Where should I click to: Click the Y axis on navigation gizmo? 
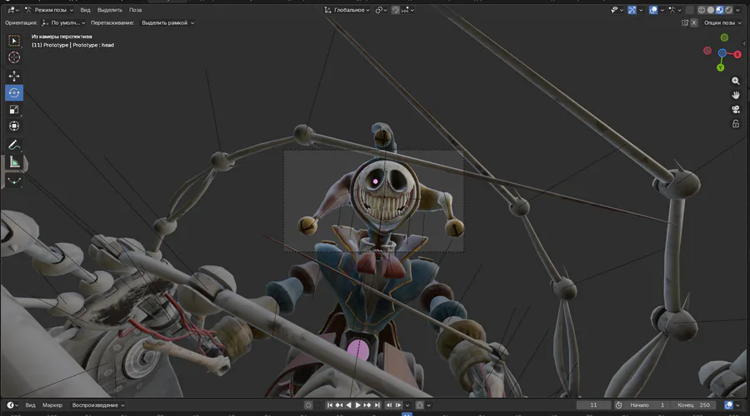point(720,68)
